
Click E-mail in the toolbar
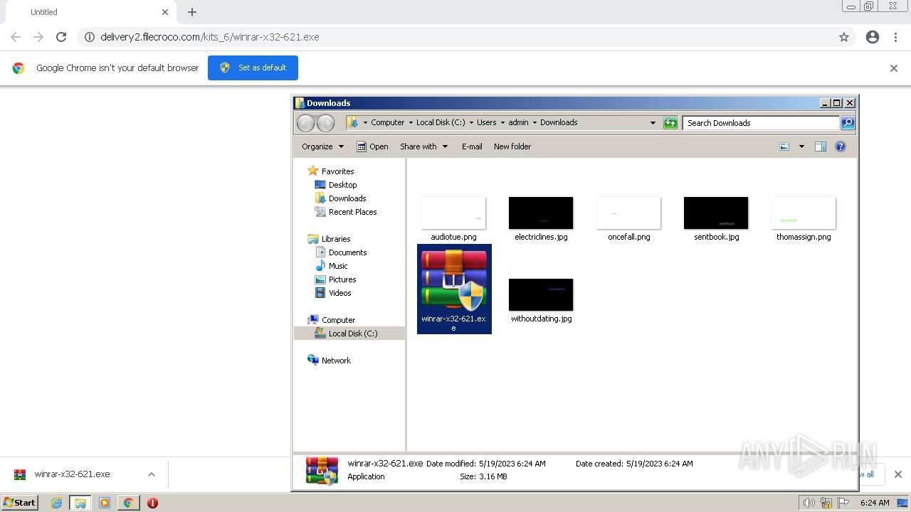point(472,146)
